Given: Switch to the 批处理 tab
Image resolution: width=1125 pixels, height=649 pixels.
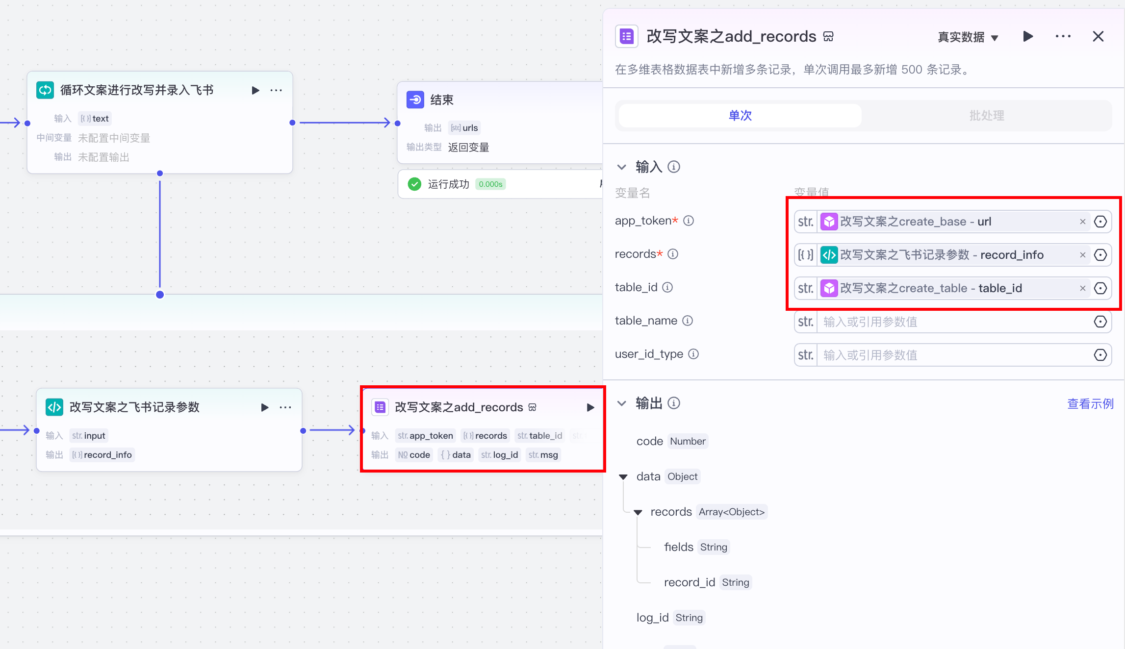Looking at the screenshot, I should [x=986, y=116].
